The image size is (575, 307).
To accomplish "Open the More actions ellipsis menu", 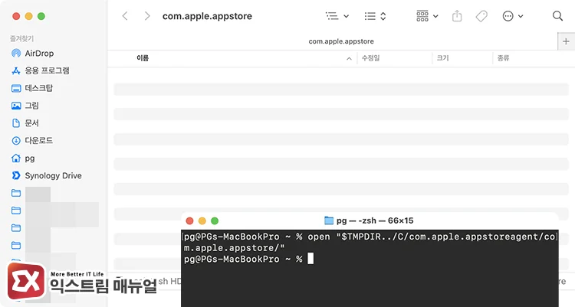I will [x=513, y=16].
